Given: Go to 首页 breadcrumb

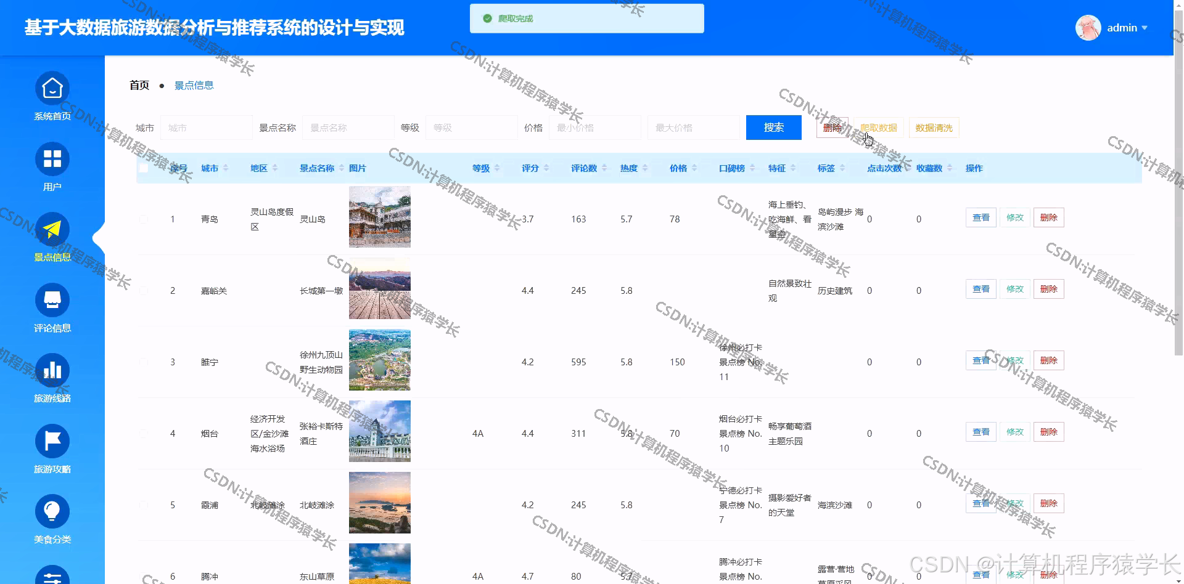Looking at the screenshot, I should coord(139,85).
